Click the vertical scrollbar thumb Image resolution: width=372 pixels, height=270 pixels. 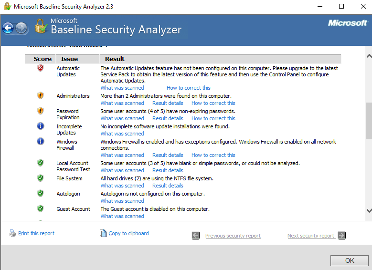(x=369, y=121)
